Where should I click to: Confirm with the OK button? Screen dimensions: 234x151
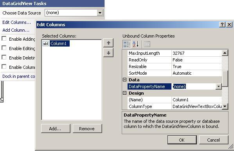(182, 140)
